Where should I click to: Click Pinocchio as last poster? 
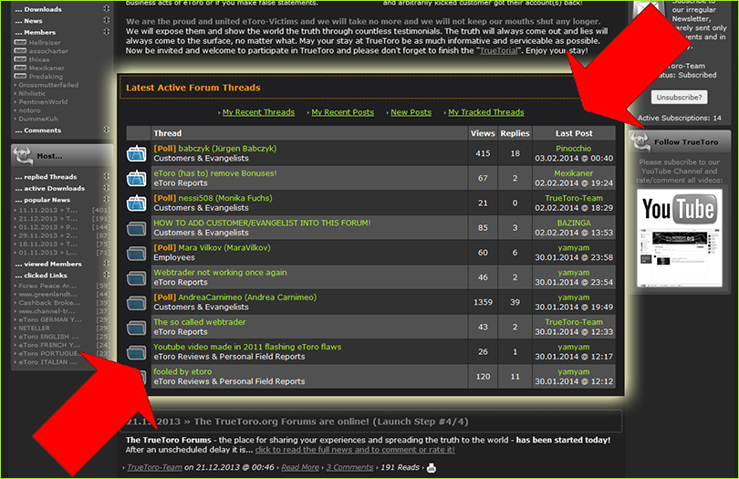tap(573, 149)
